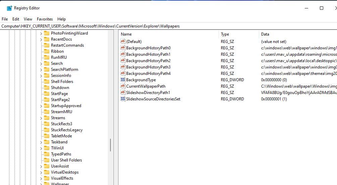Click the registry path address bar
Screen dimensions: 337x185
(x=168, y=26)
